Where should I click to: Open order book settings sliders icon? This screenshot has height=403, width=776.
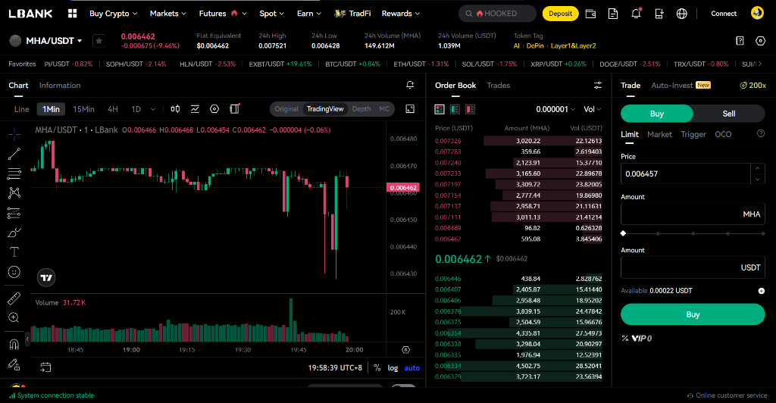598,86
